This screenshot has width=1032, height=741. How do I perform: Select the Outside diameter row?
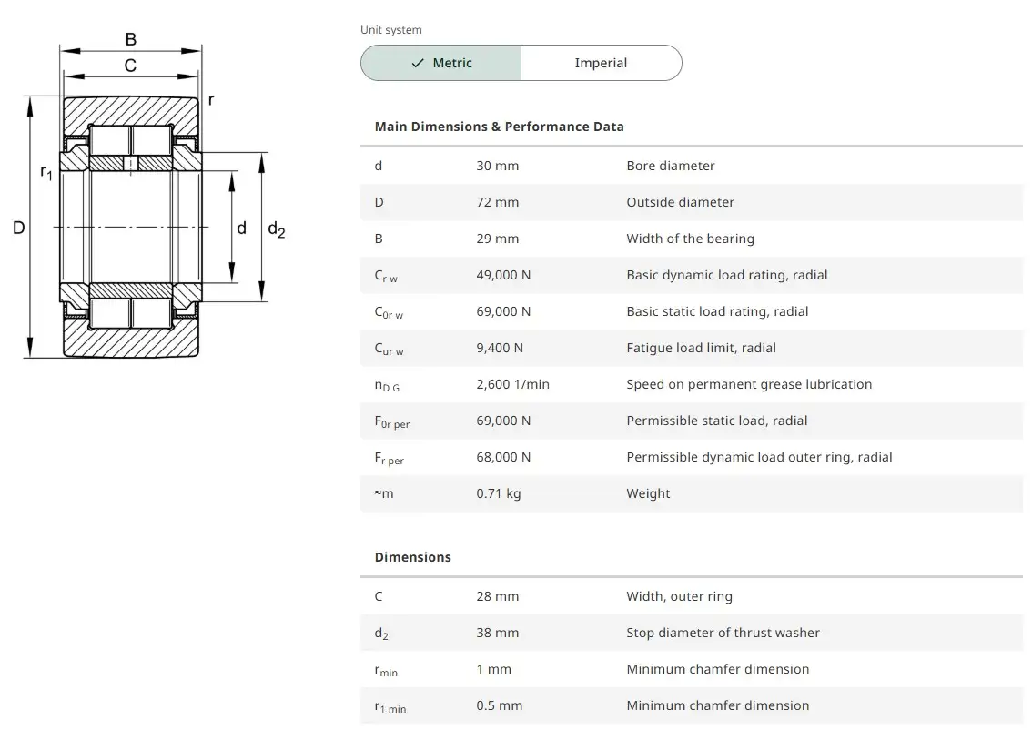691,202
